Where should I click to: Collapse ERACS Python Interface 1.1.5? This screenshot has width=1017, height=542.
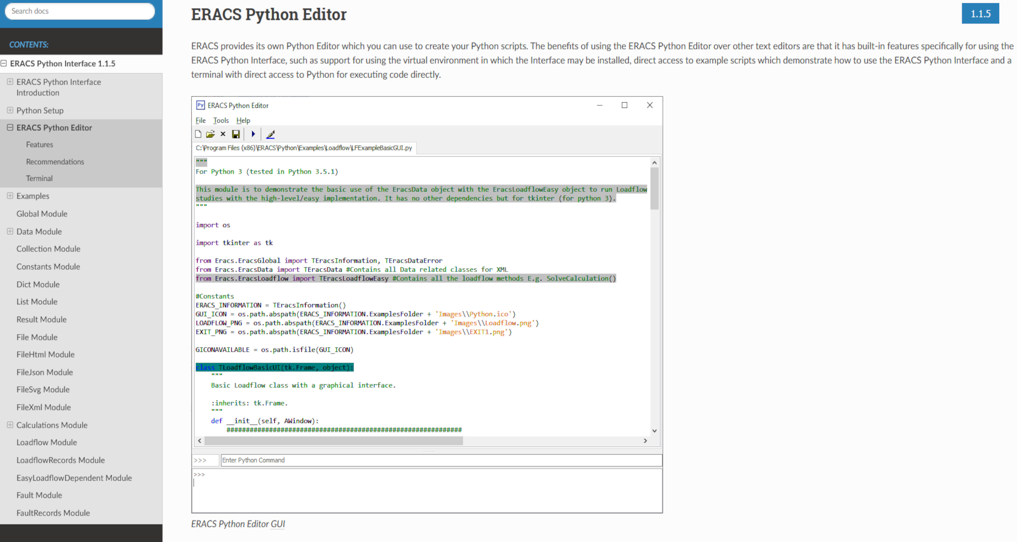[x=4, y=63]
